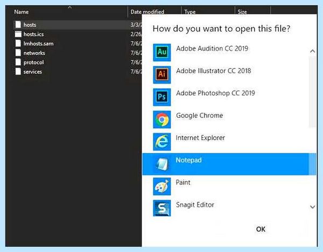The height and width of the screenshot is (252, 323).
Task: Choose Adobe Illustrator CC 2018 entry
Action: click(214, 71)
